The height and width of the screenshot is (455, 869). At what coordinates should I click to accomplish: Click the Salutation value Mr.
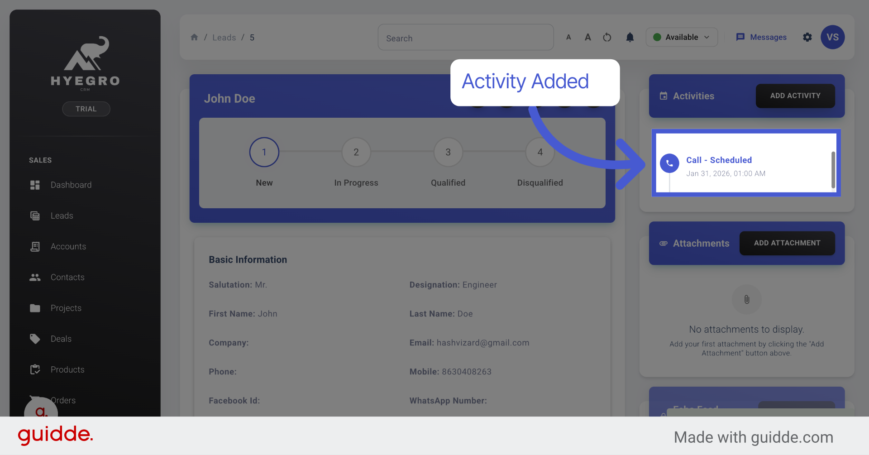[x=261, y=285]
